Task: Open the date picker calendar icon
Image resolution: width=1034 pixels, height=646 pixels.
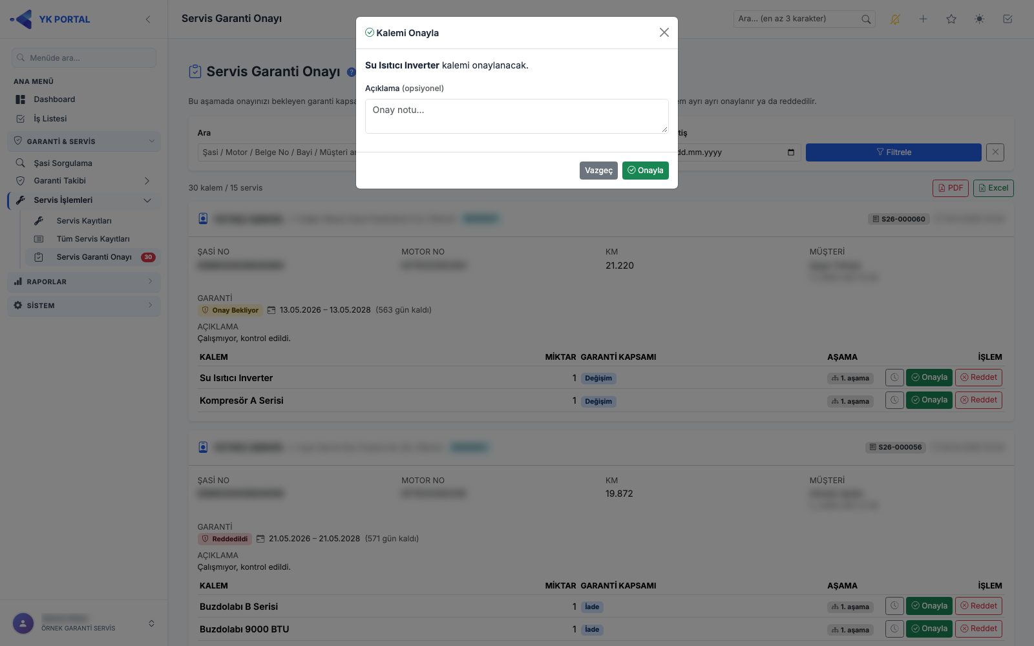Action: tap(791, 152)
